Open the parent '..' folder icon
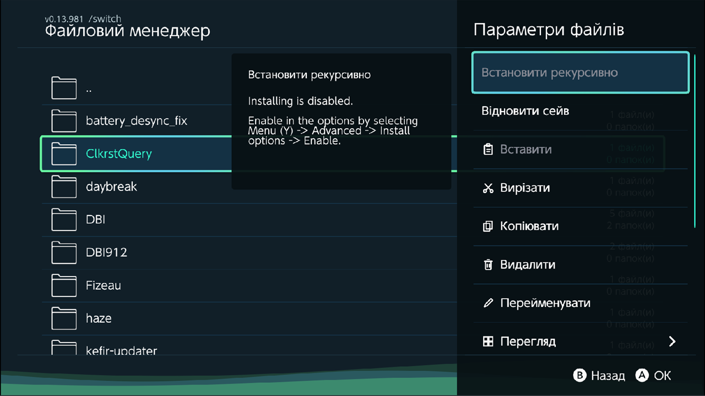This screenshot has width=705, height=396. pyautogui.click(x=64, y=88)
